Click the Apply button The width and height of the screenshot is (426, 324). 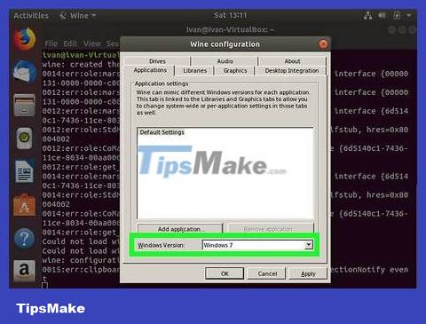308,273
